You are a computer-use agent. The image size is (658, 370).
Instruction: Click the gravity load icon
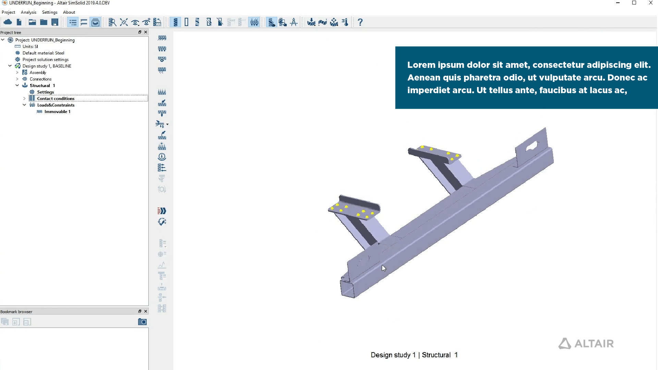pyautogui.click(x=162, y=157)
